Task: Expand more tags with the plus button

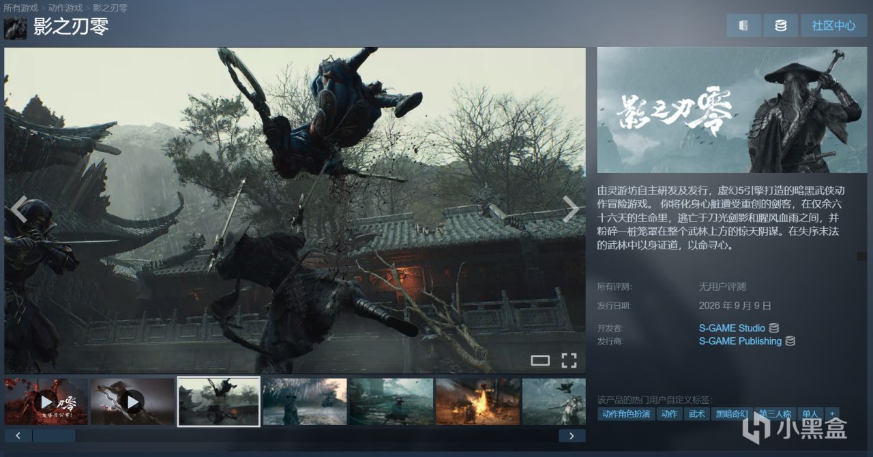Action: 831,414
